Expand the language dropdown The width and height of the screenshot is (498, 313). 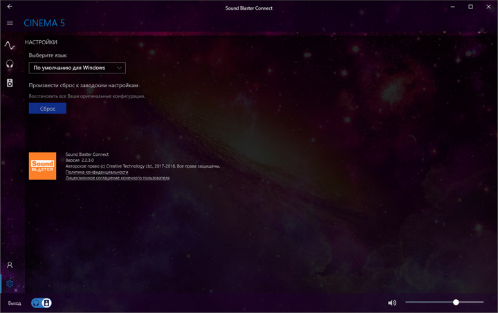(77, 68)
